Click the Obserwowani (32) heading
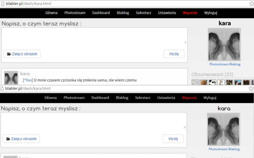The image size is (254, 158). 212,74
